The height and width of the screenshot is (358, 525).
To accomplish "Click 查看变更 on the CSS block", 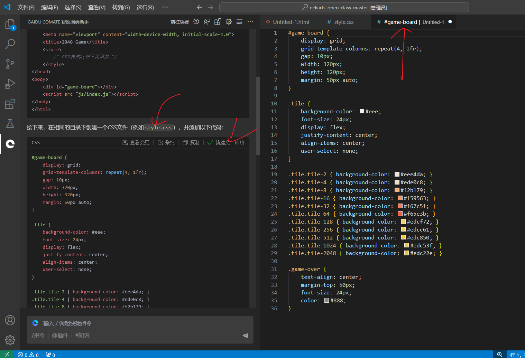I will click(x=136, y=142).
